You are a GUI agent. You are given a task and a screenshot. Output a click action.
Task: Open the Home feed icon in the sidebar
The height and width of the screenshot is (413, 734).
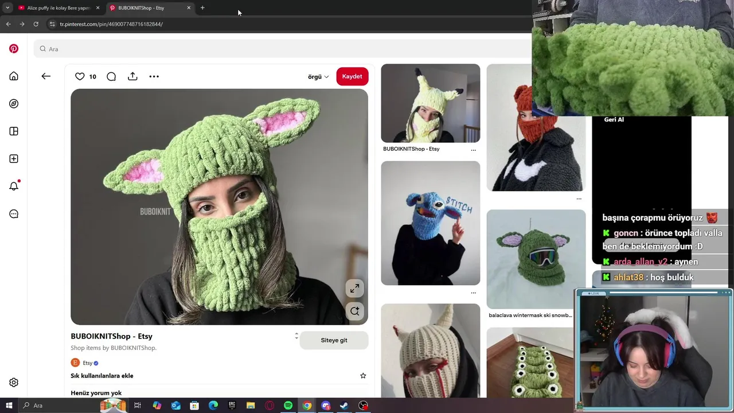point(14,76)
